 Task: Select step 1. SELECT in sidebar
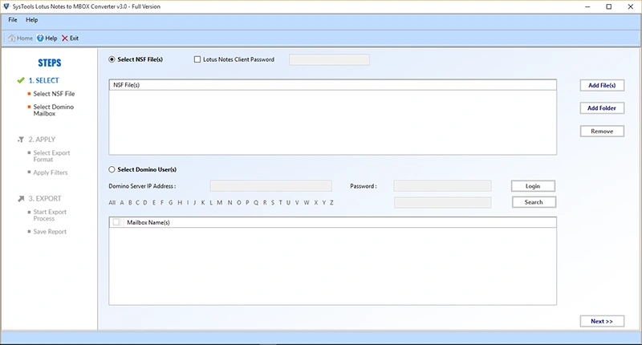click(44, 80)
